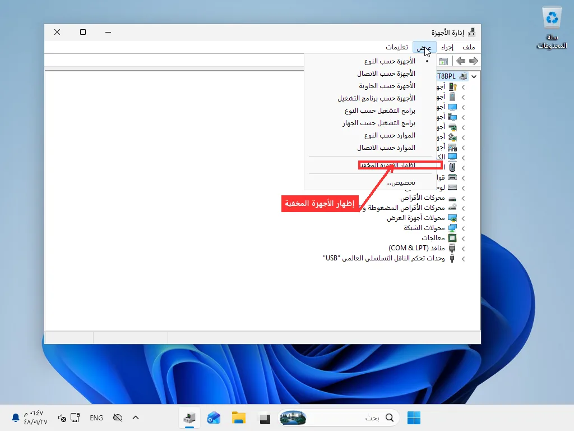
Task: Click the clock and date in the tray
Action: (35, 418)
